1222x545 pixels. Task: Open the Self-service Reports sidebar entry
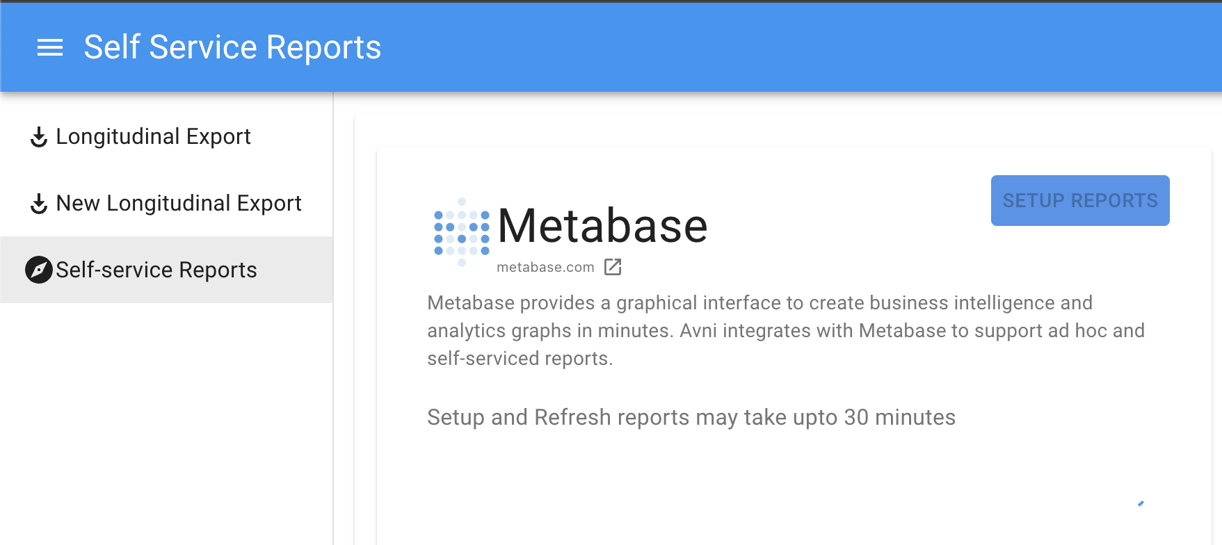[166, 270]
